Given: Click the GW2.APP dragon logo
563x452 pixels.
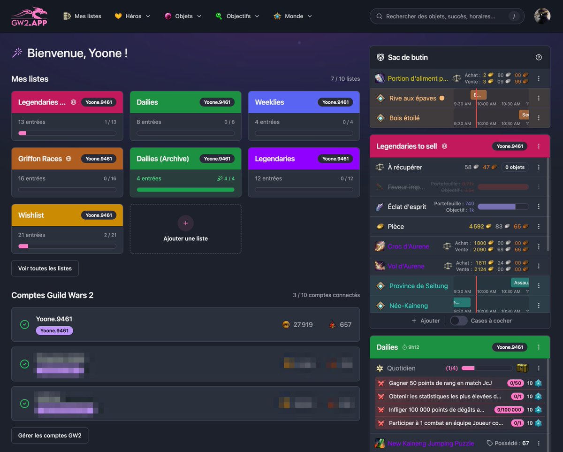Looking at the screenshot, I should pyautogui.click(x=29, y=16).
